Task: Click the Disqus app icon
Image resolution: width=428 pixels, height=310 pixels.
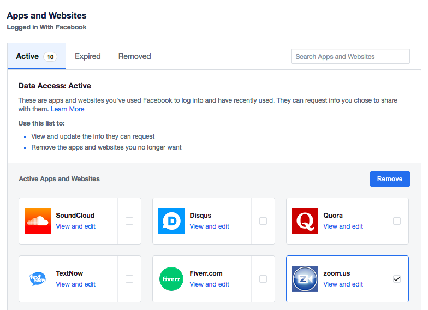Action: point(171,221)
